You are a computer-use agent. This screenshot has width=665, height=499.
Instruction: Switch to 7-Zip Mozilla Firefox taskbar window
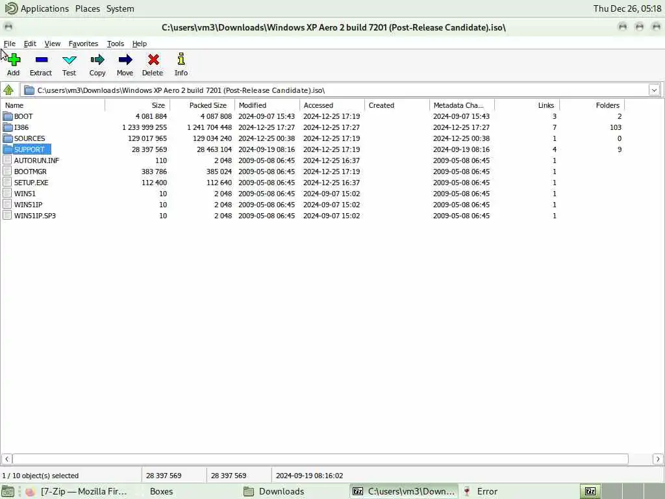[77, 491]
